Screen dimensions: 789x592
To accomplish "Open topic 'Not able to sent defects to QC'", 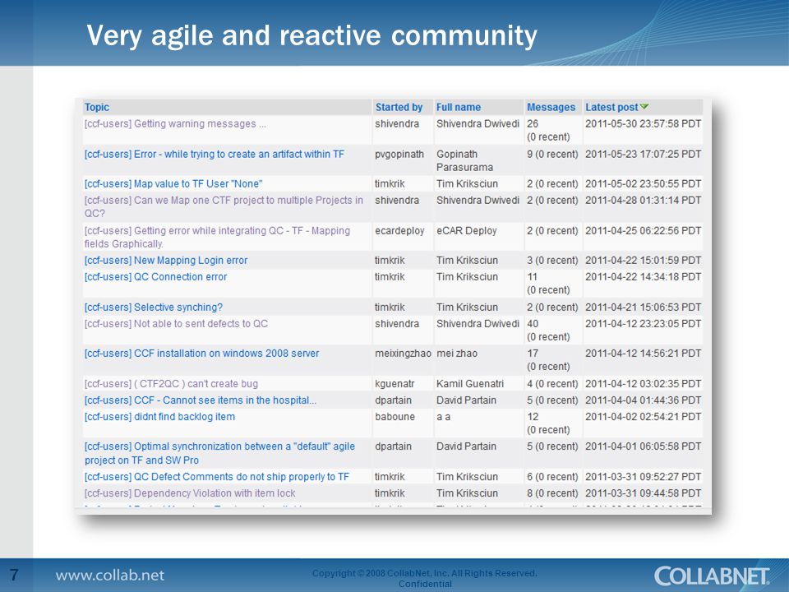I will (x=176, y=324).
